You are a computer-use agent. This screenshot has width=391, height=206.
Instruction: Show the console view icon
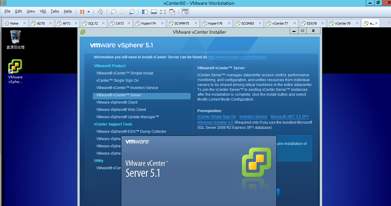coord(185,12)
